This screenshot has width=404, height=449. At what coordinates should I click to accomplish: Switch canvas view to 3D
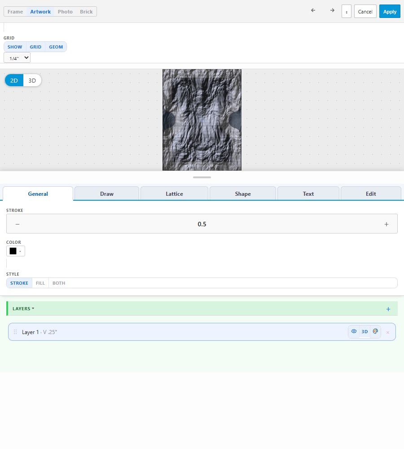(x=32, y=80)
